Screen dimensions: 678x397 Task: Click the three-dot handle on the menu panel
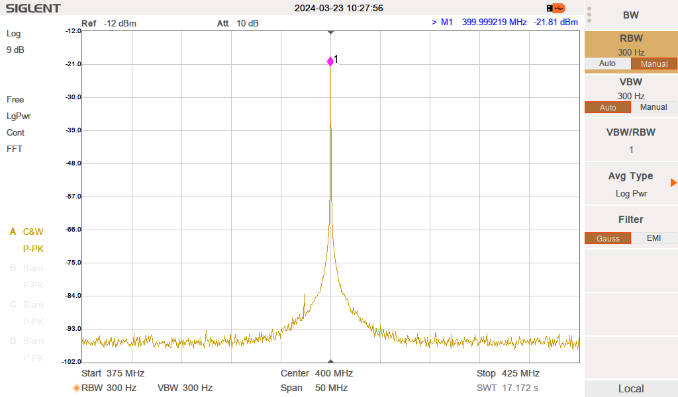coord(589,15)
